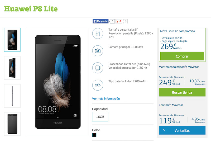Select the front view phone thumbnail
This screenshot has height=141, width=211.
point(12,40)
